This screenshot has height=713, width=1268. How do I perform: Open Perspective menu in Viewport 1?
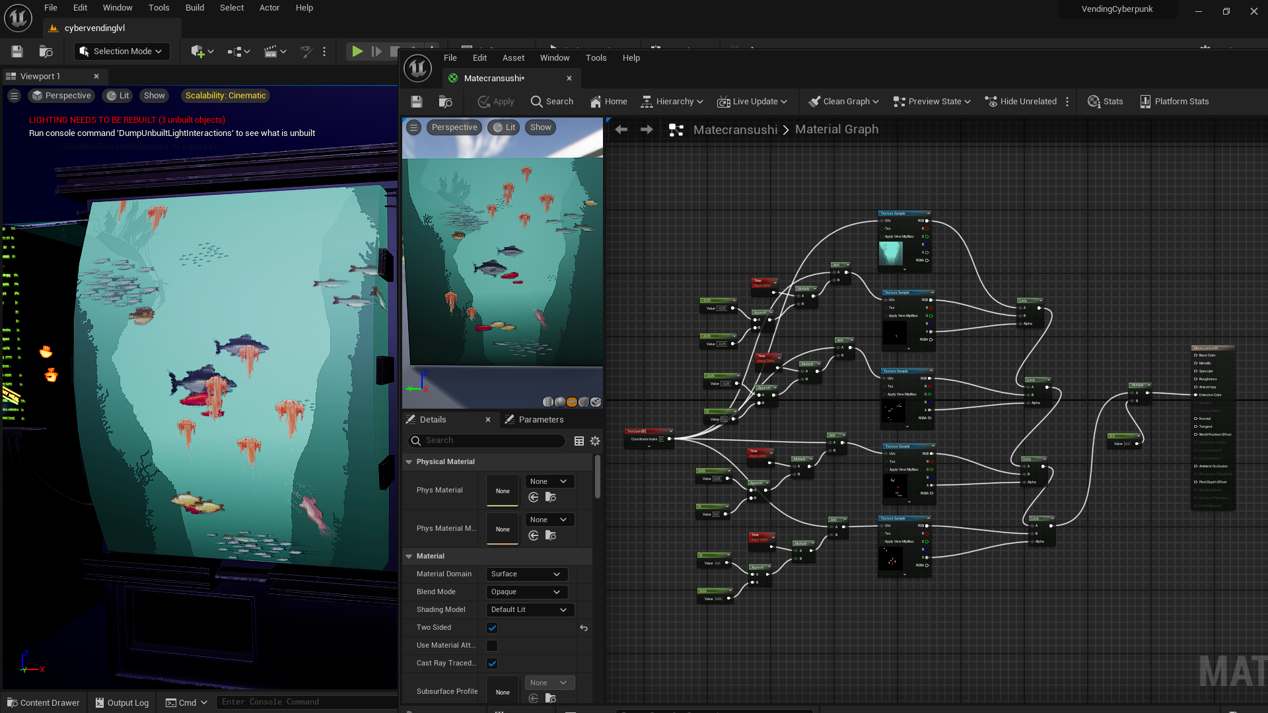(61, 96)
